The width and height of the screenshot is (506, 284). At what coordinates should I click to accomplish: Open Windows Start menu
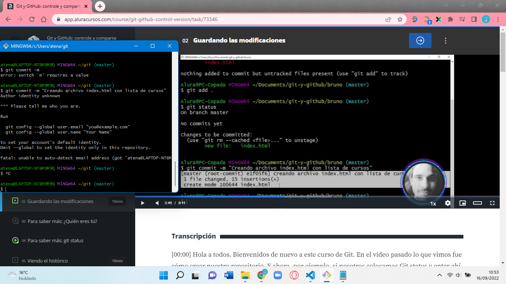pyautogui.click(x=163, y=275)
